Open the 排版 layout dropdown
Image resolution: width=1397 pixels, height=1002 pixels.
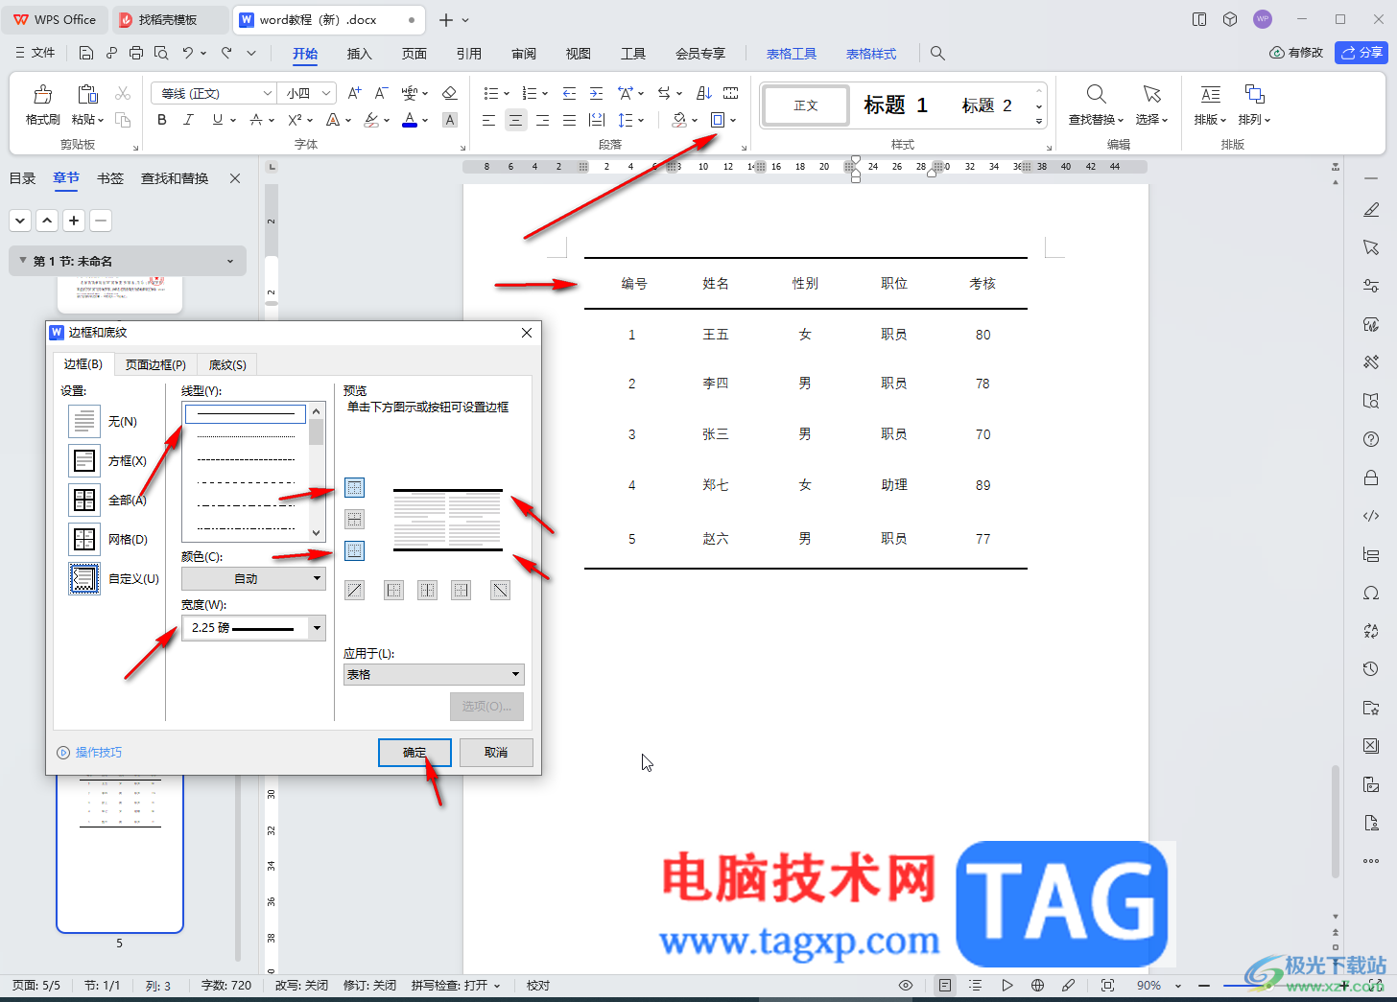point(1210,120)
